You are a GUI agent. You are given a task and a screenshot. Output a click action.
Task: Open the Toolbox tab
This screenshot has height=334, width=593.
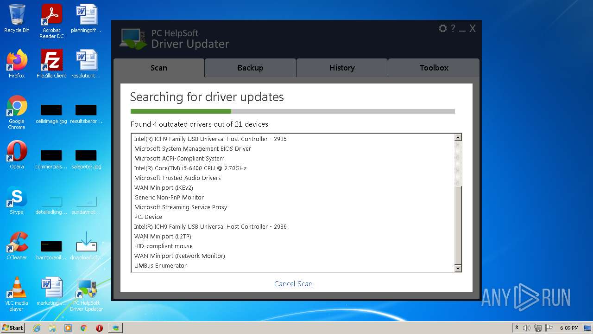point(434,68)
